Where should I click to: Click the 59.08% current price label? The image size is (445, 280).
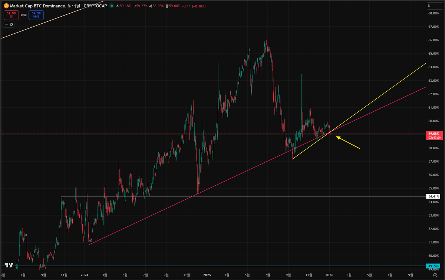[433, 134]
